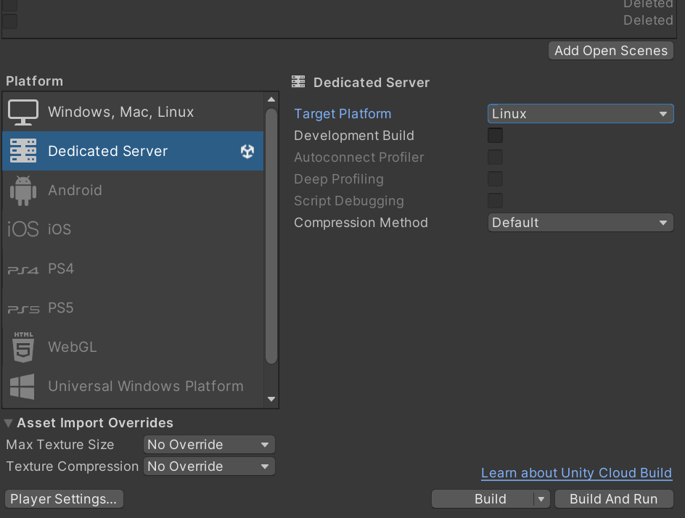
Task: Click the platform list scroll down arrow
Action: [271, 399]
